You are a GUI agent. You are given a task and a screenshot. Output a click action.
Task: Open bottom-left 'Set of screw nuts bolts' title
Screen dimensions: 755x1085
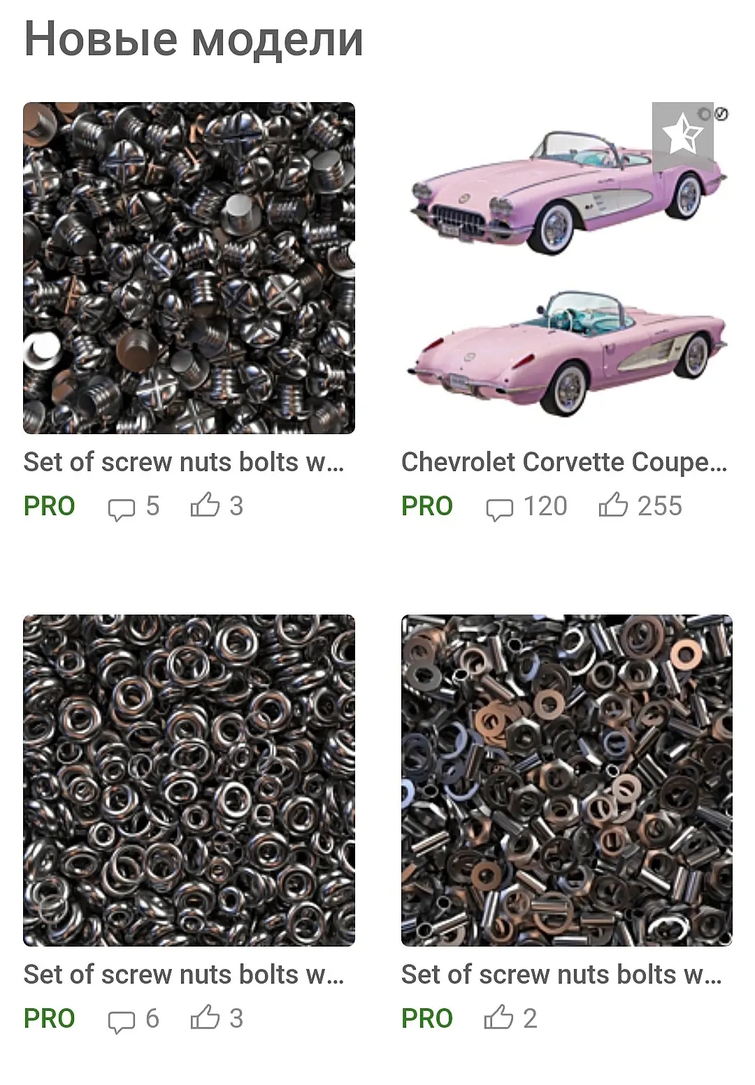pos(184,975)
